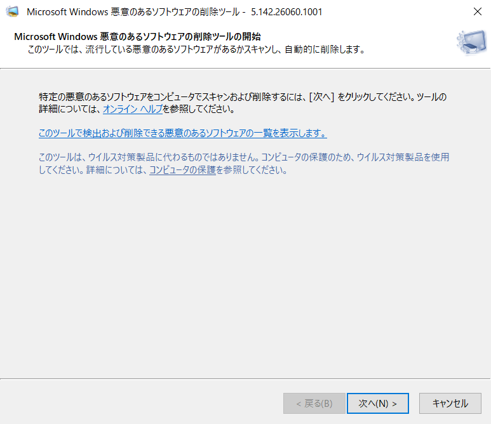491x424 pixels.
Task: Open the system menu from the title bar icon
Action: (x=12, y=11)
